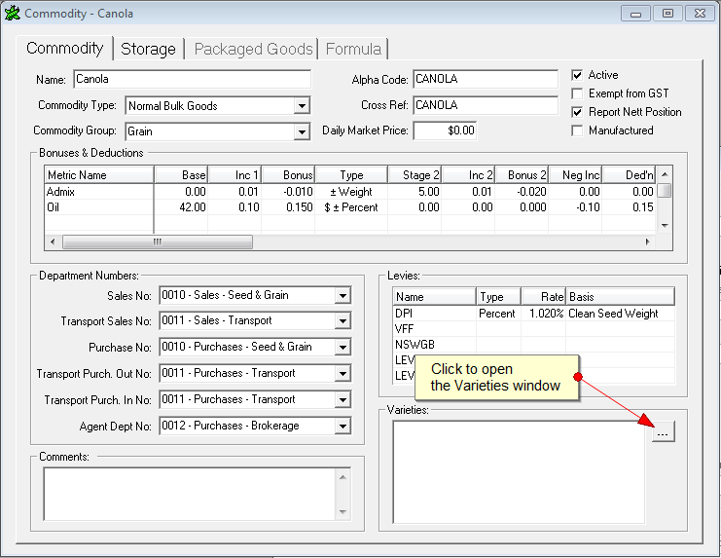Click the Commodity window title bar icon
Screen dimensions: 721x558
point(12,14)
